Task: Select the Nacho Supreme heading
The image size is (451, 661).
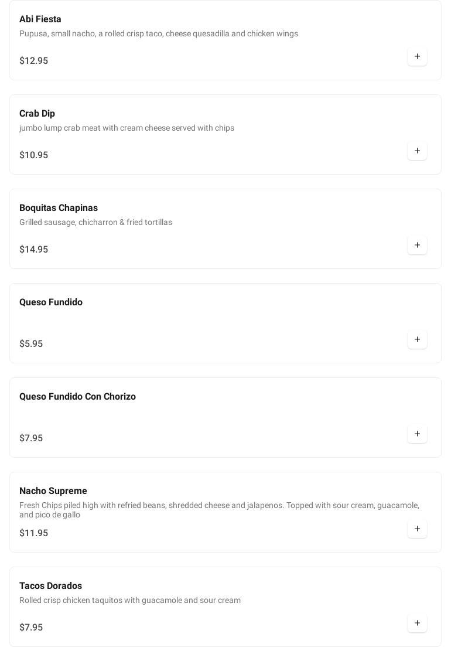Action: click(53, 491)
